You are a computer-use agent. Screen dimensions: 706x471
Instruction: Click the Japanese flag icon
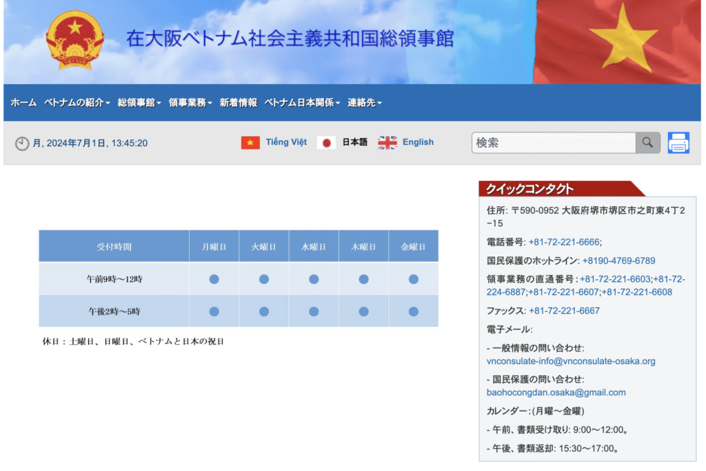pyautogui.click(x=326, y=143)
